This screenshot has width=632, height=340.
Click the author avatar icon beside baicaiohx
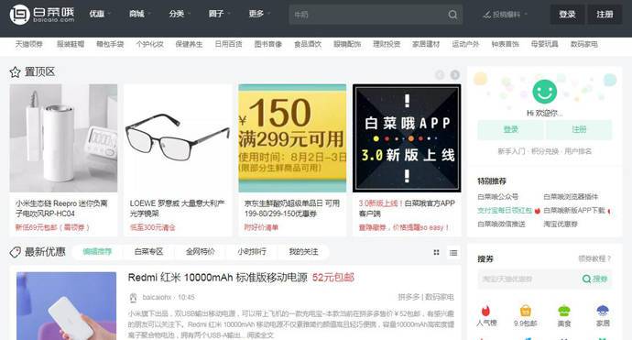133,298
